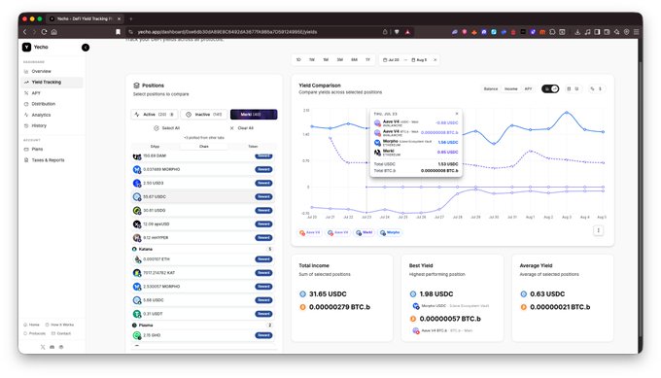Viewport: 661px width, 378px height.
Task: Click Reward badge on 0.12 HYPER row
Action: (x=263, y=238)
